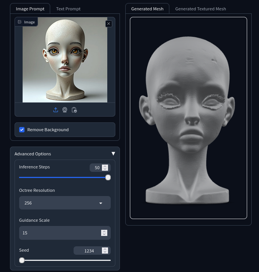Uncheck the Remove Background checkbox
The width and height of the screenshot is (259, 272).
coord(22,130)
